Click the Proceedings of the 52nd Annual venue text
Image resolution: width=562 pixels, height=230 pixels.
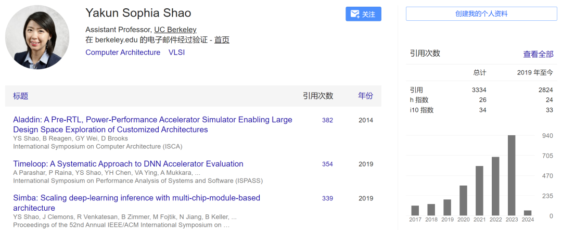click(121, 225)
